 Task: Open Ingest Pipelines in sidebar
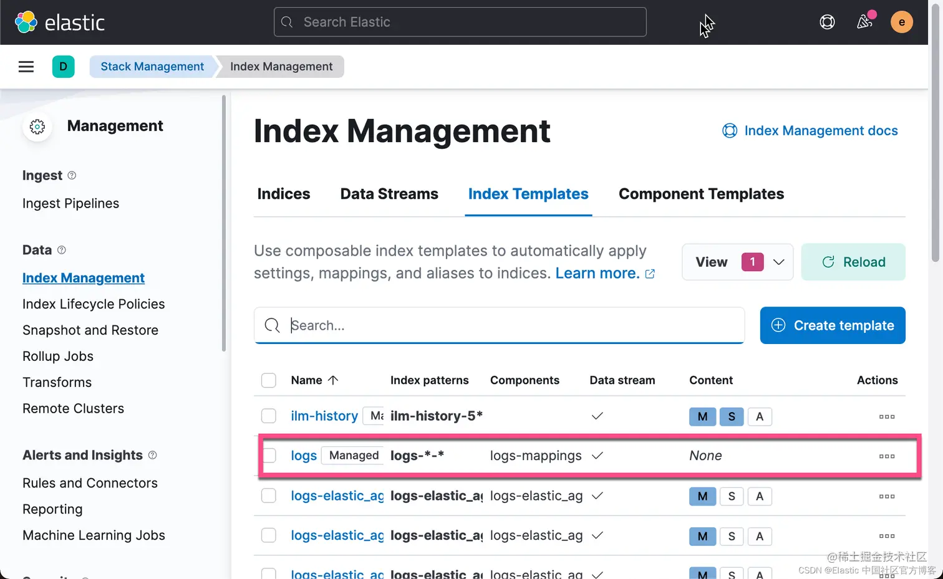pos(70,204)
